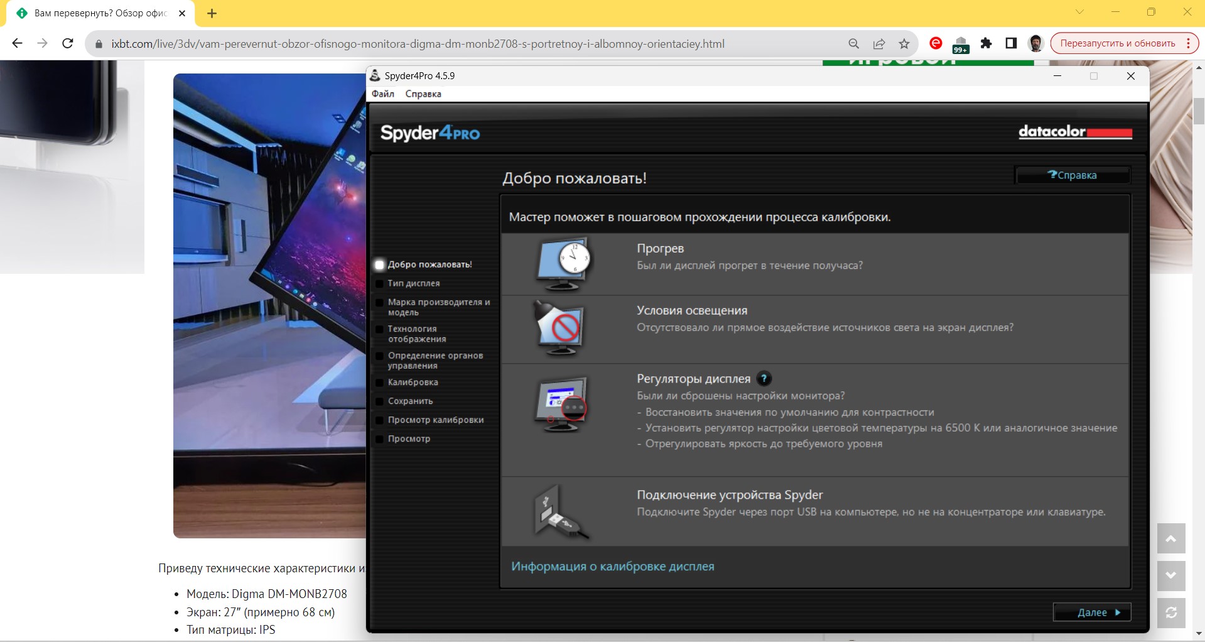Click the Далее button
The height and width of the screenshot is (642, 1205).
pyautogui.click(x=1092, y=612)
